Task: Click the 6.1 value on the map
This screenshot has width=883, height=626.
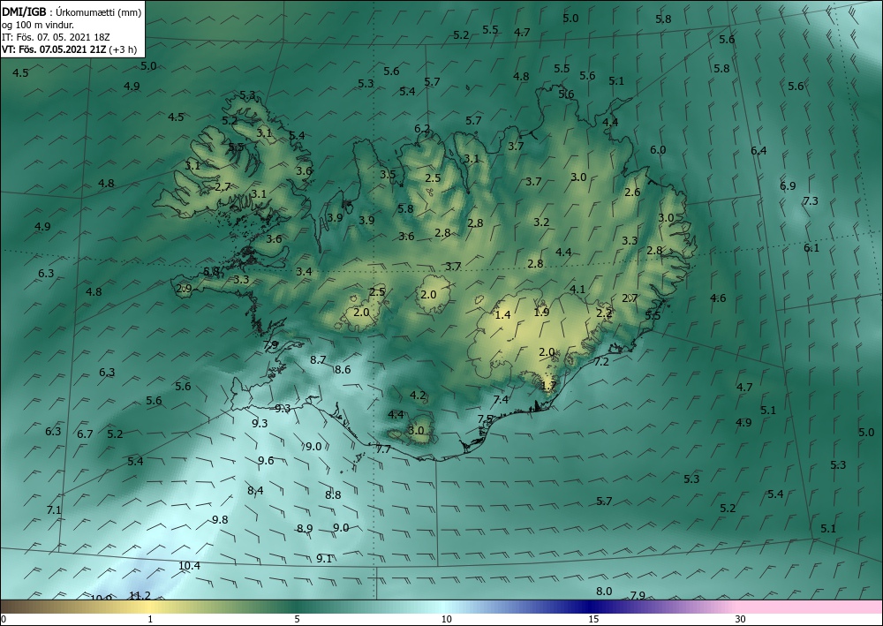Action: (811, 248)
